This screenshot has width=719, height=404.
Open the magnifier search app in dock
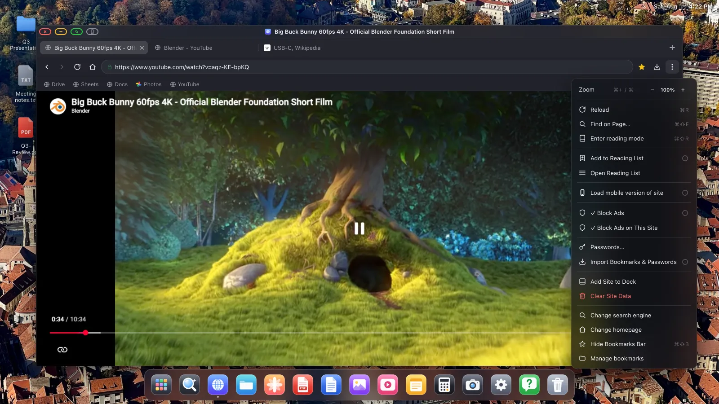click(x=190, y=385)
